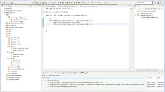This screenshot has height=92, width=165.
Task: Click the Resource column header
Action: click(x=151, y=78)
